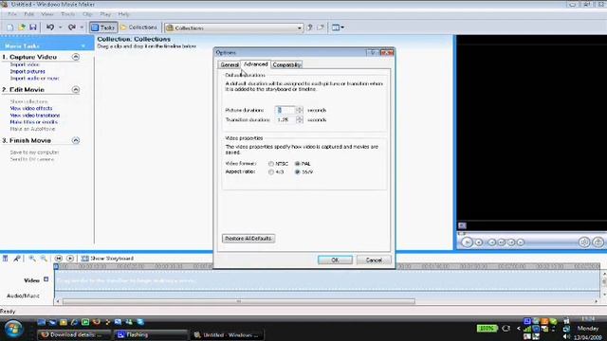Switch to the Download details taskbar window
607x341 pixels.
point(74,334)
